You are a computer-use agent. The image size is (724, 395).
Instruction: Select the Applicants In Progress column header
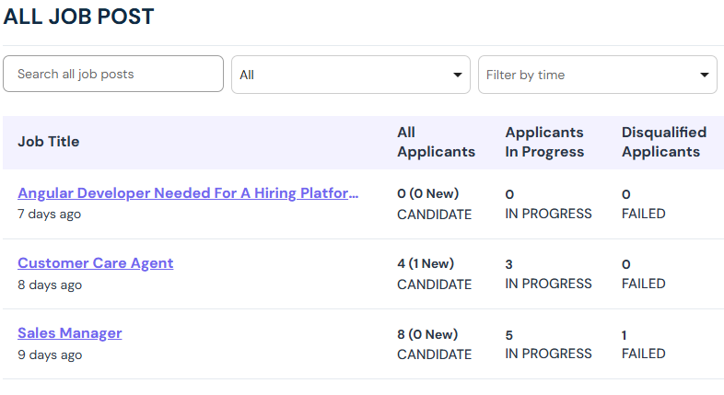[544, 142]
